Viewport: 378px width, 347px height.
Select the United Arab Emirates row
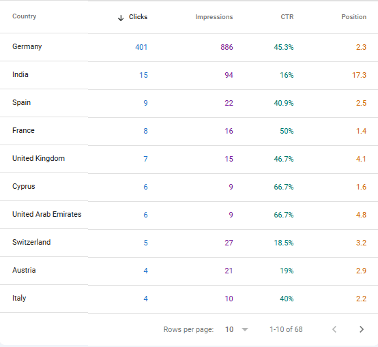(189, 215)
